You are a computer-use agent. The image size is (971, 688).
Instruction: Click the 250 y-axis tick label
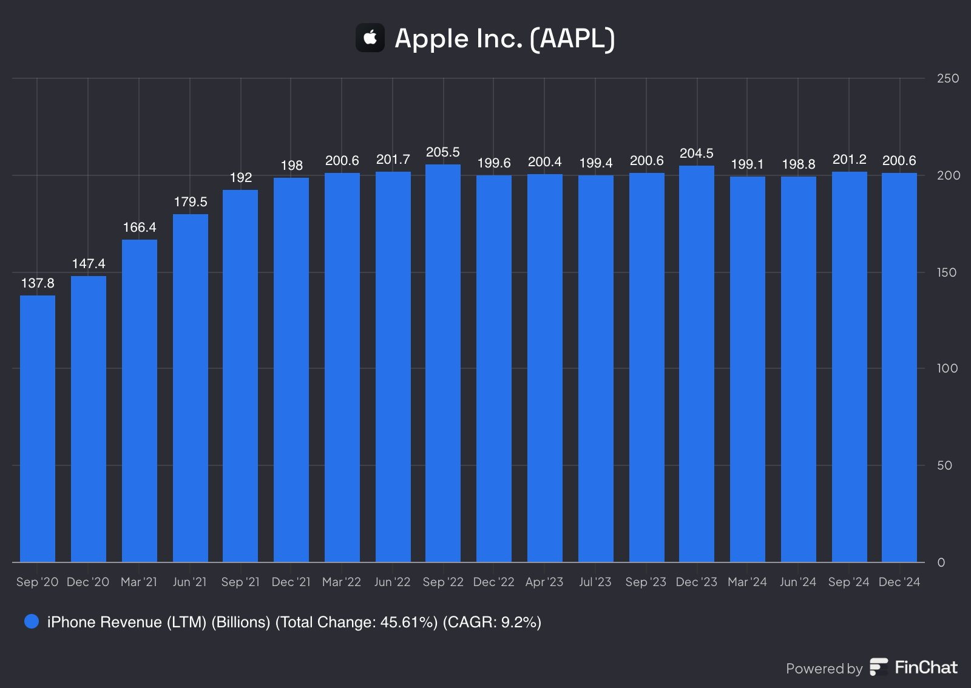[947, 78]
